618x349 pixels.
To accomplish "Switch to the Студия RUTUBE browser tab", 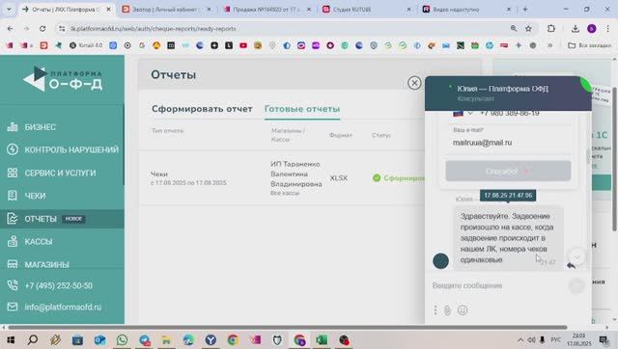I will pos(367,9).
